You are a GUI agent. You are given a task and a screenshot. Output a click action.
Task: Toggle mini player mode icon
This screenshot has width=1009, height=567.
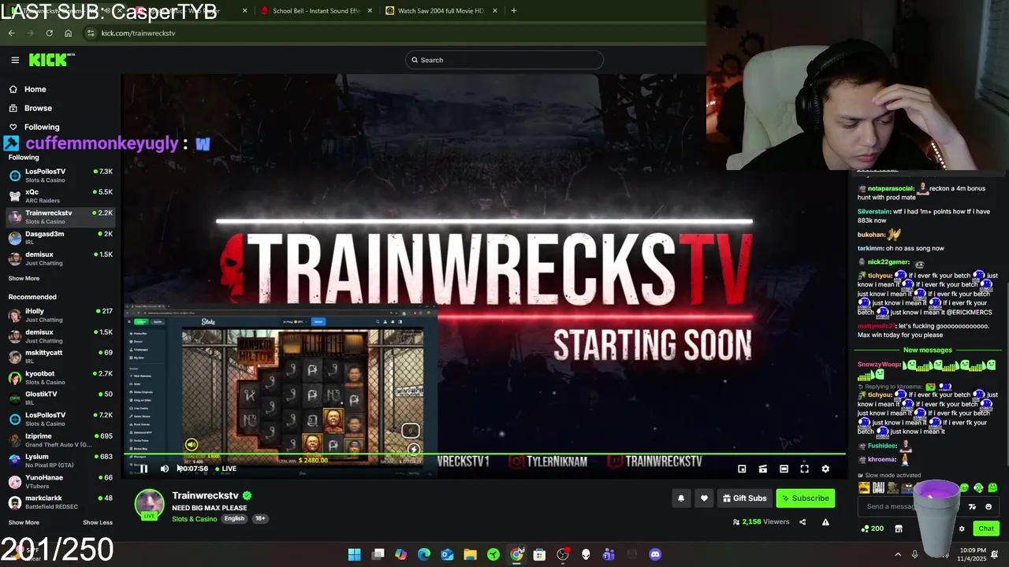point(742,469)
